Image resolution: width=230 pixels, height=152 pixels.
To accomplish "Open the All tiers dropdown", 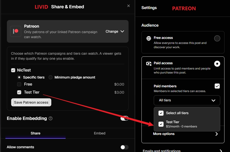I will tap(187, 100).
